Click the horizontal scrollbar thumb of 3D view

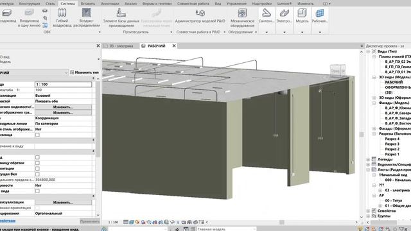click(282, 222)
